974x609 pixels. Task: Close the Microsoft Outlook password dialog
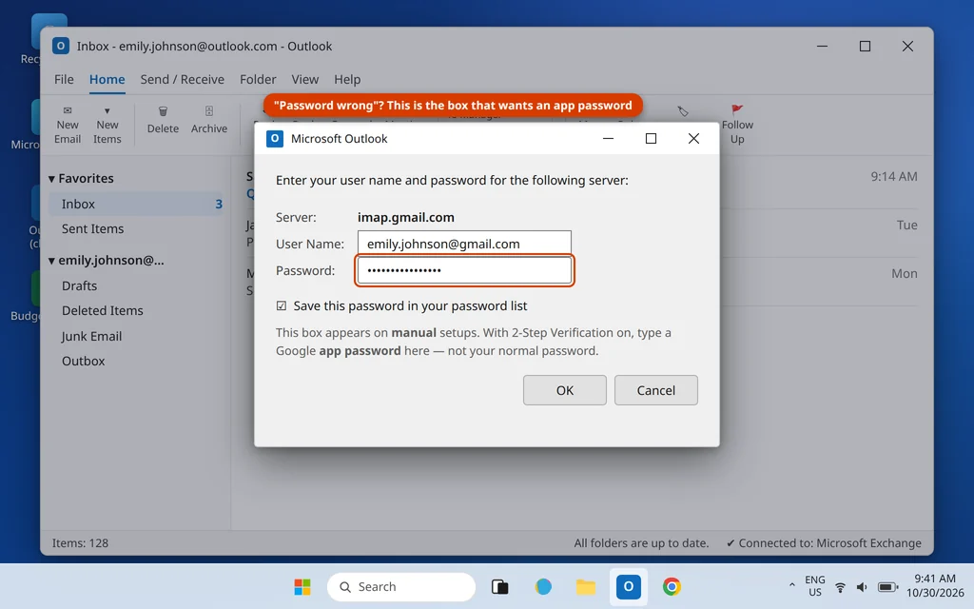pos(693,139)
